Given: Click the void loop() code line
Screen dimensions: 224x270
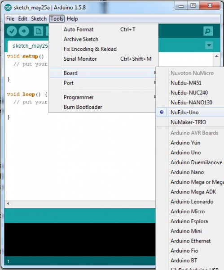Looking at the screenshot, I should pyautogui.click(x=27, y=94).
